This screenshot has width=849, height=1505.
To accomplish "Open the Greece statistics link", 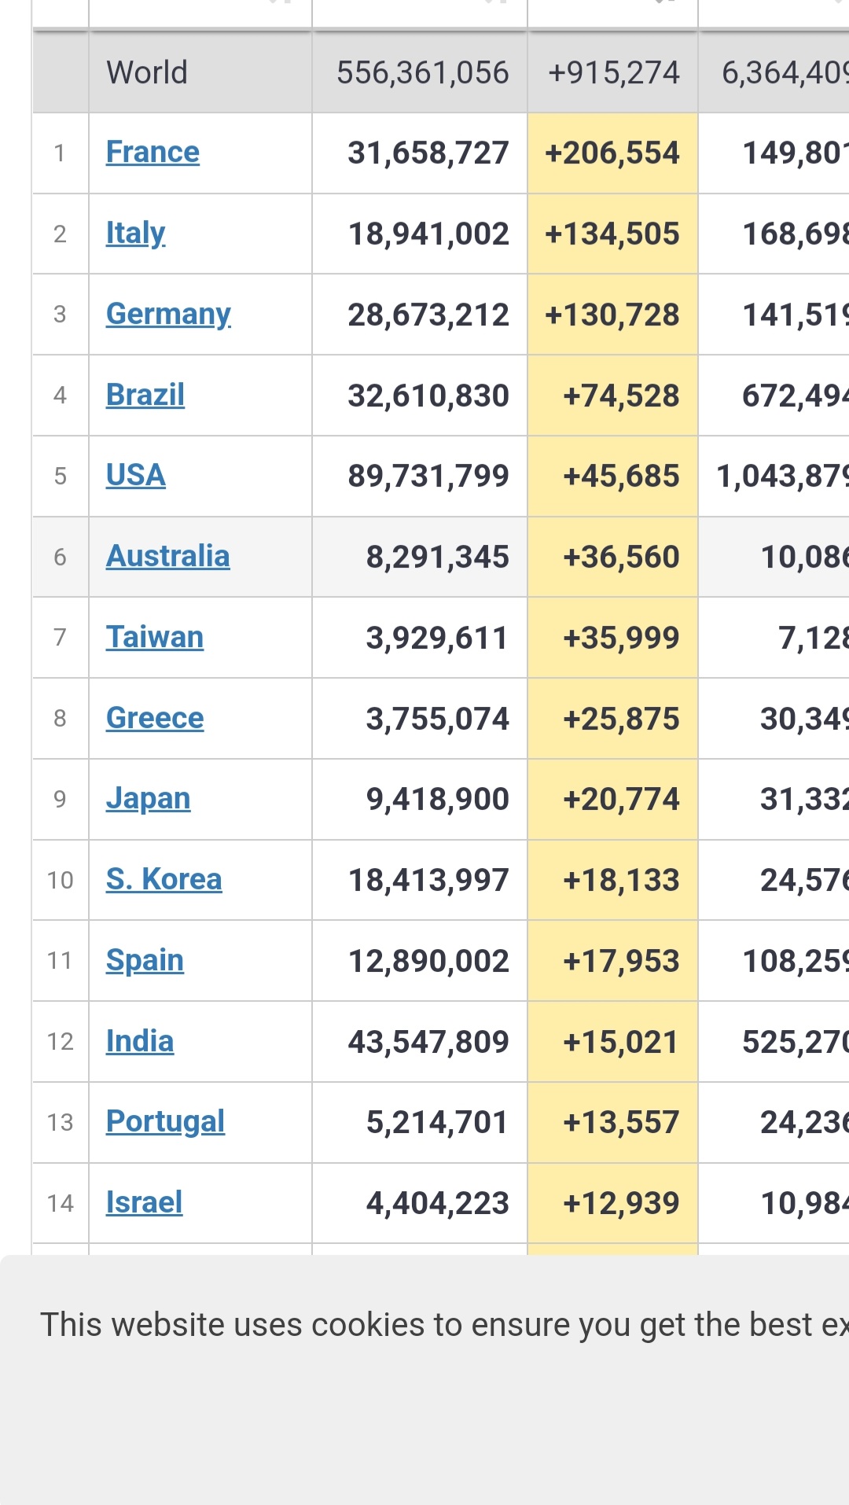I will click(154, 718).
